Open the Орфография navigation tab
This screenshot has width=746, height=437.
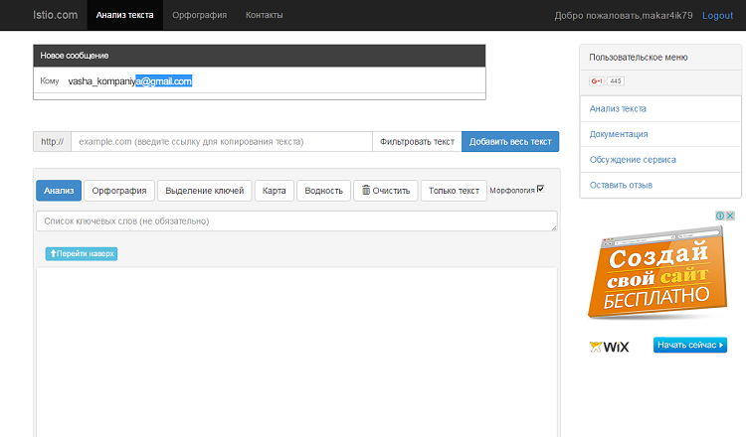point(199,15)
